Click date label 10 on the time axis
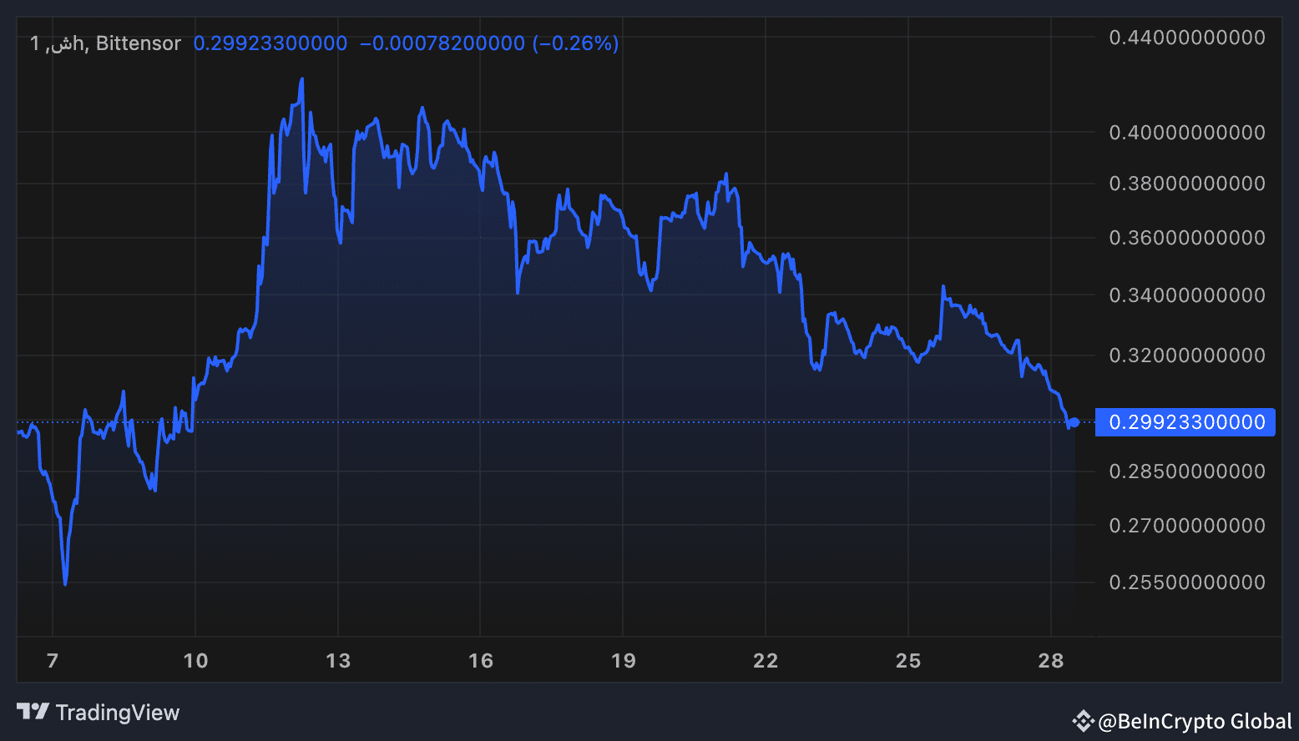1299x741 pixels. pyautogui.click(x=195, y=661)
